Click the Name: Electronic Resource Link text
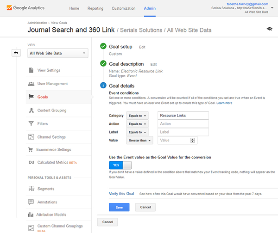Screen dimensions: 278x233 [x=136, y=71]
